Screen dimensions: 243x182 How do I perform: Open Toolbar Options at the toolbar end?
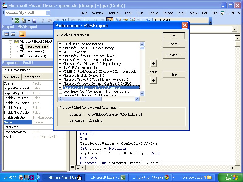pos(210,21)
